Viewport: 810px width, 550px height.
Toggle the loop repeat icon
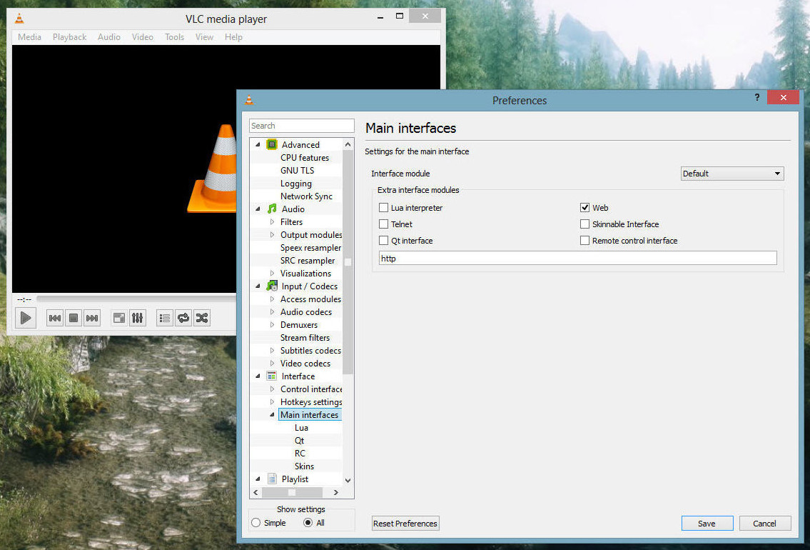[183, 318]
